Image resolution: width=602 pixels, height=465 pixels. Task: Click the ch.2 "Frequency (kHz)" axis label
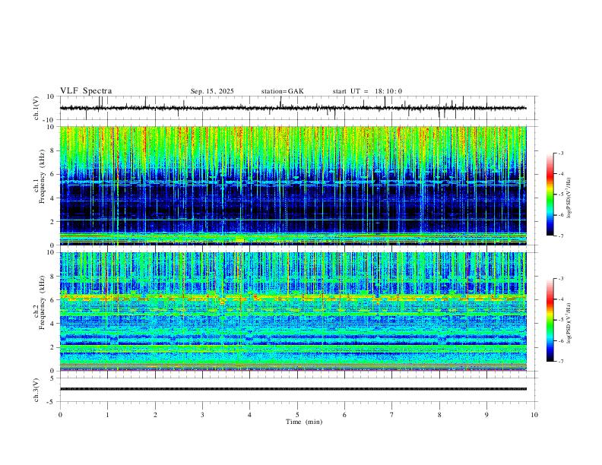click(x=42, y=302)
